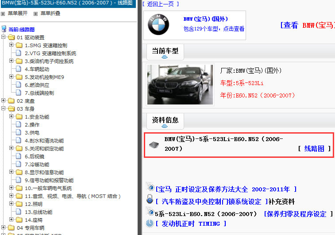Click the 13.总线功能 document icon
Screen dimensions: 335x235
coord(19,212)
